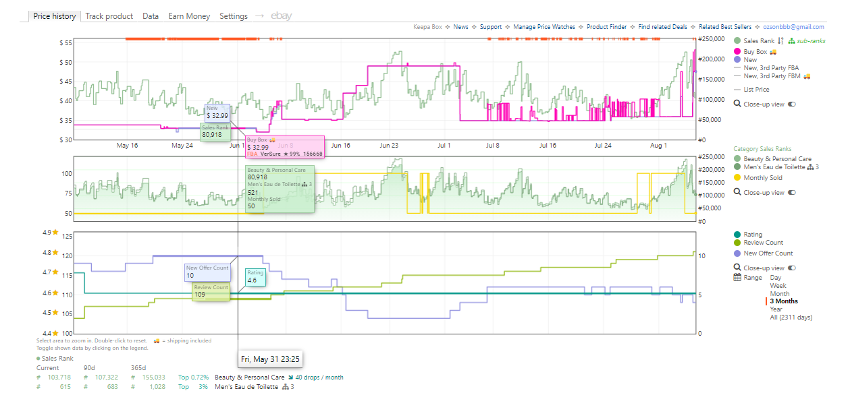Toggle the Buy Box legend swatch
This screenshot has height=393, width=848.
point(737,51)
